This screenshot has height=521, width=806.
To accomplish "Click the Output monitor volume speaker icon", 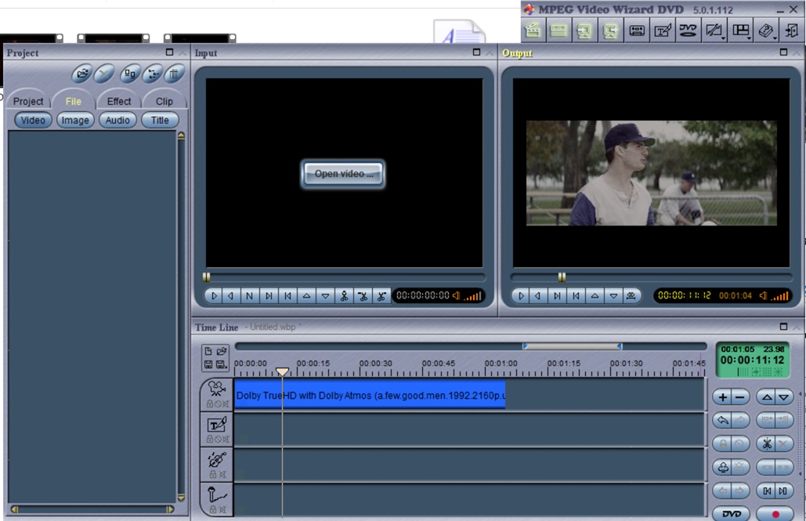I will pyautogui.click(x=764, y=295).
